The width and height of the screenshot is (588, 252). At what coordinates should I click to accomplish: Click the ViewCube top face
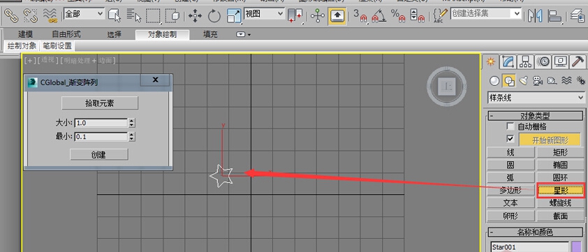pos(447,87)
